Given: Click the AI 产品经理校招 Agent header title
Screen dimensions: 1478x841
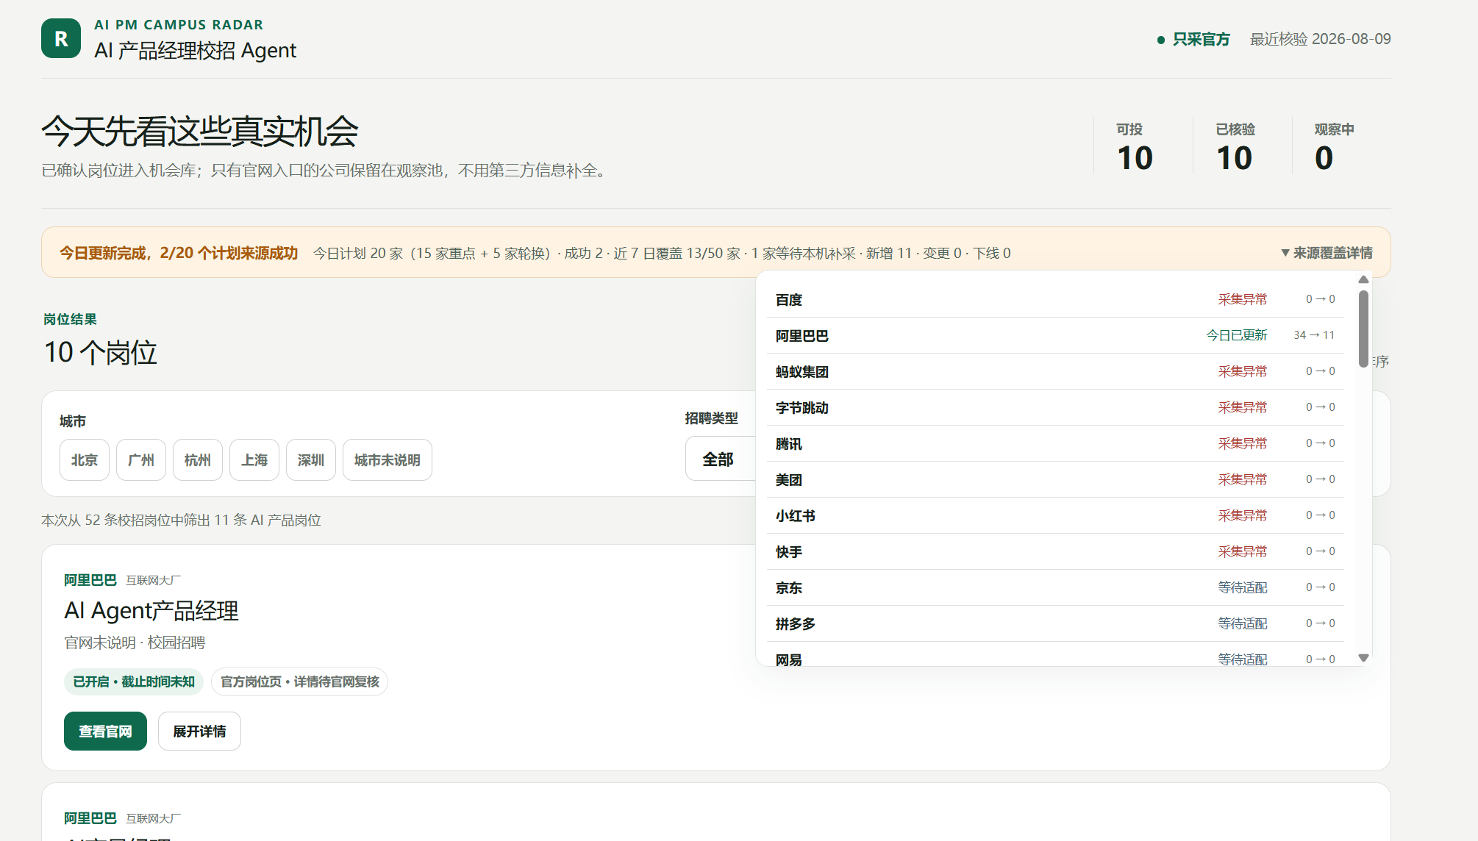Looking at the screenshot, I should 196,51.
